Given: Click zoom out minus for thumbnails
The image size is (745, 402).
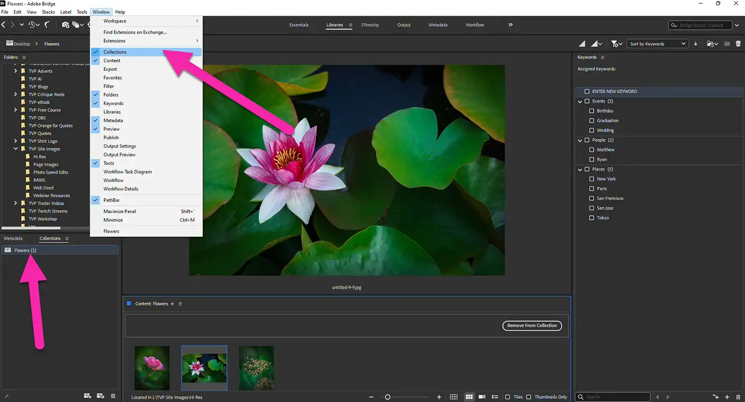Looking at the screenshot, I should [371, 397].
